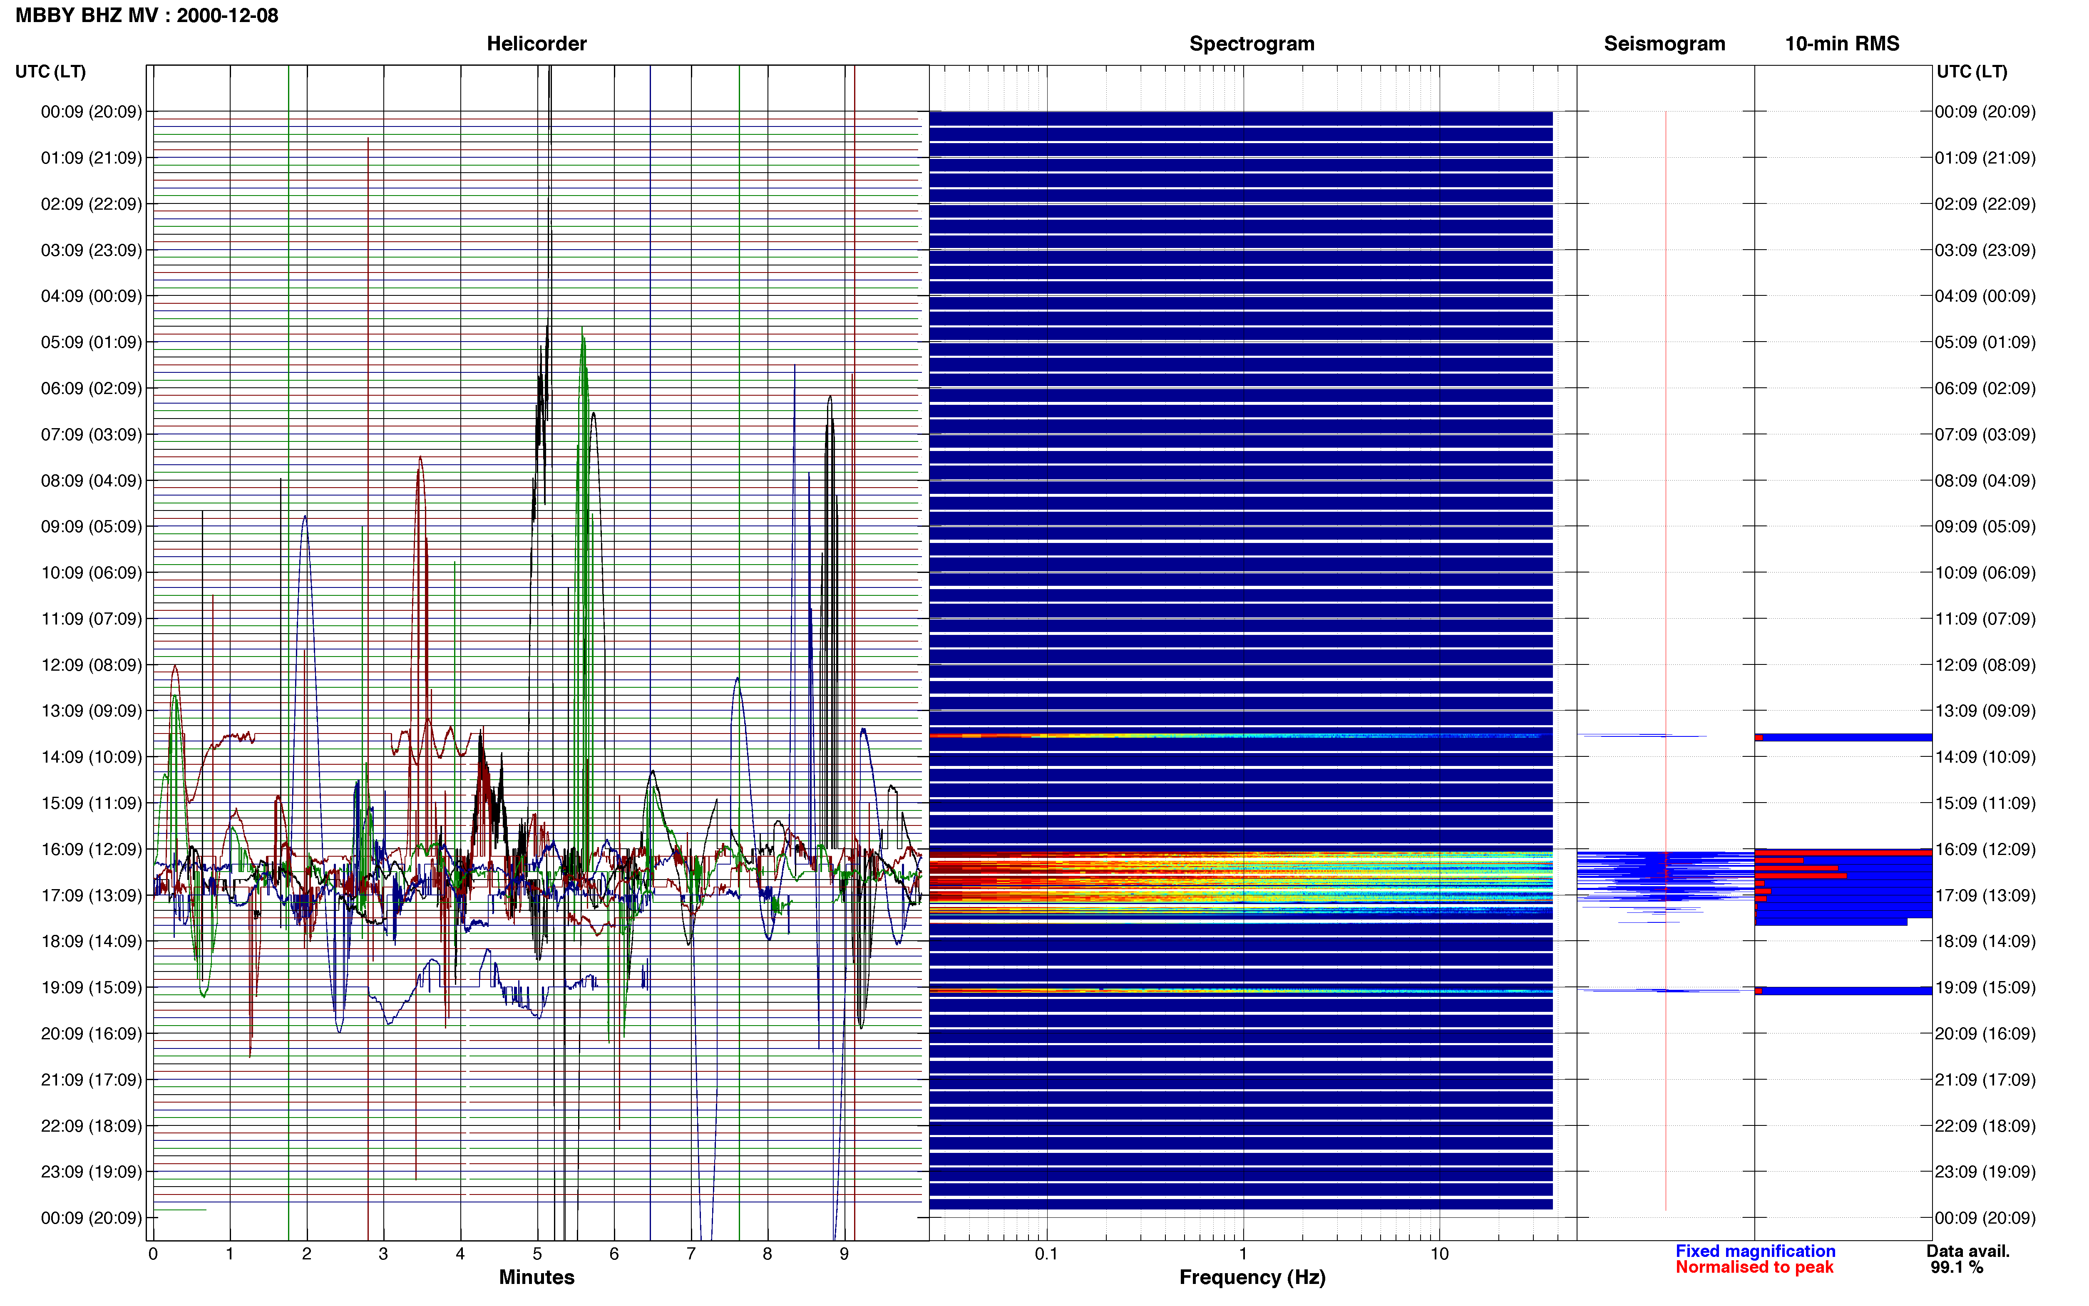Click the spectrogram event band near 19:09

tap(1241, 990)
